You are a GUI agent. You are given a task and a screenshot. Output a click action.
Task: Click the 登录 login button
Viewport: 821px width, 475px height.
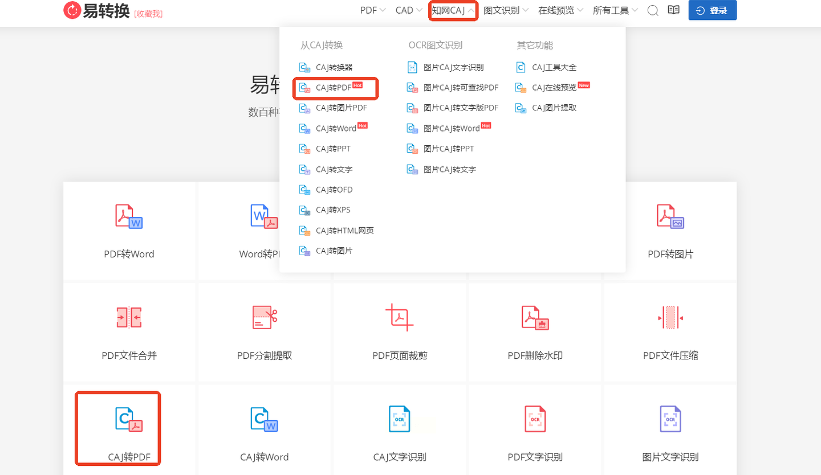coord(712,10)
